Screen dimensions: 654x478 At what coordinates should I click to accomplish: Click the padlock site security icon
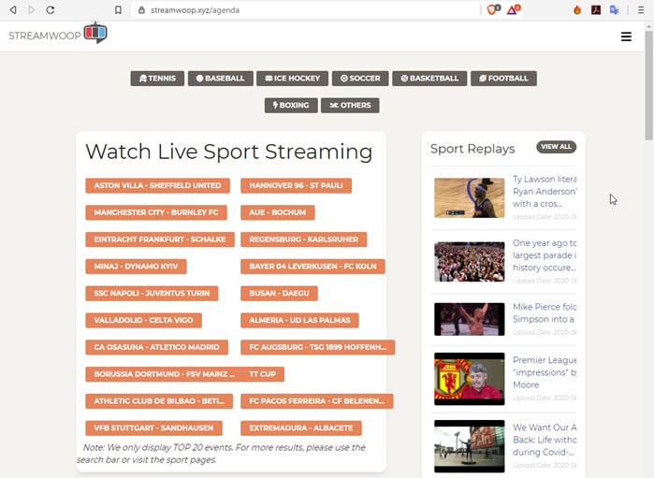(142, 10)
